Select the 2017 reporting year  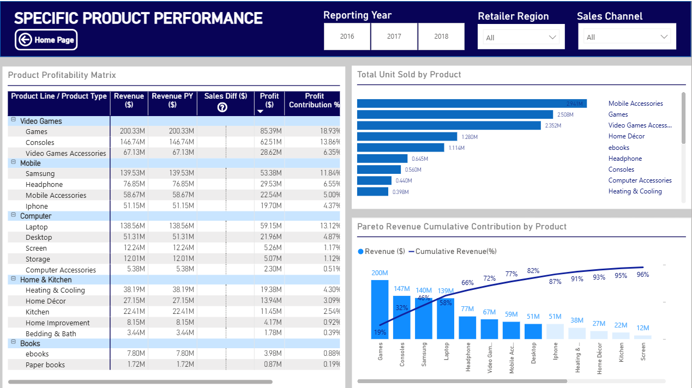[x=394, y=37]
